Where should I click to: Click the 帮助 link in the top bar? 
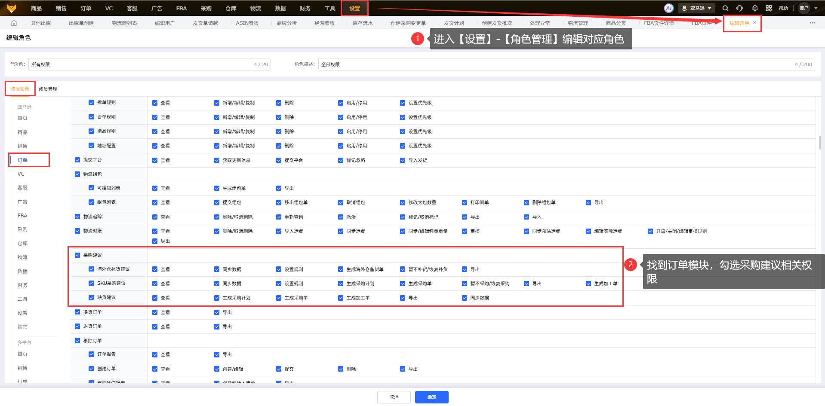coord(783,8)
